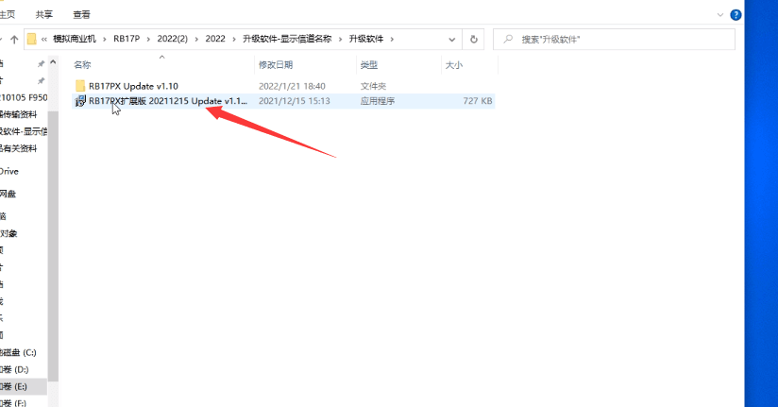The height and width of the screenshot is (407, 778).
Task: Click the magnifier icon in search box
Action: coord(508,40)
